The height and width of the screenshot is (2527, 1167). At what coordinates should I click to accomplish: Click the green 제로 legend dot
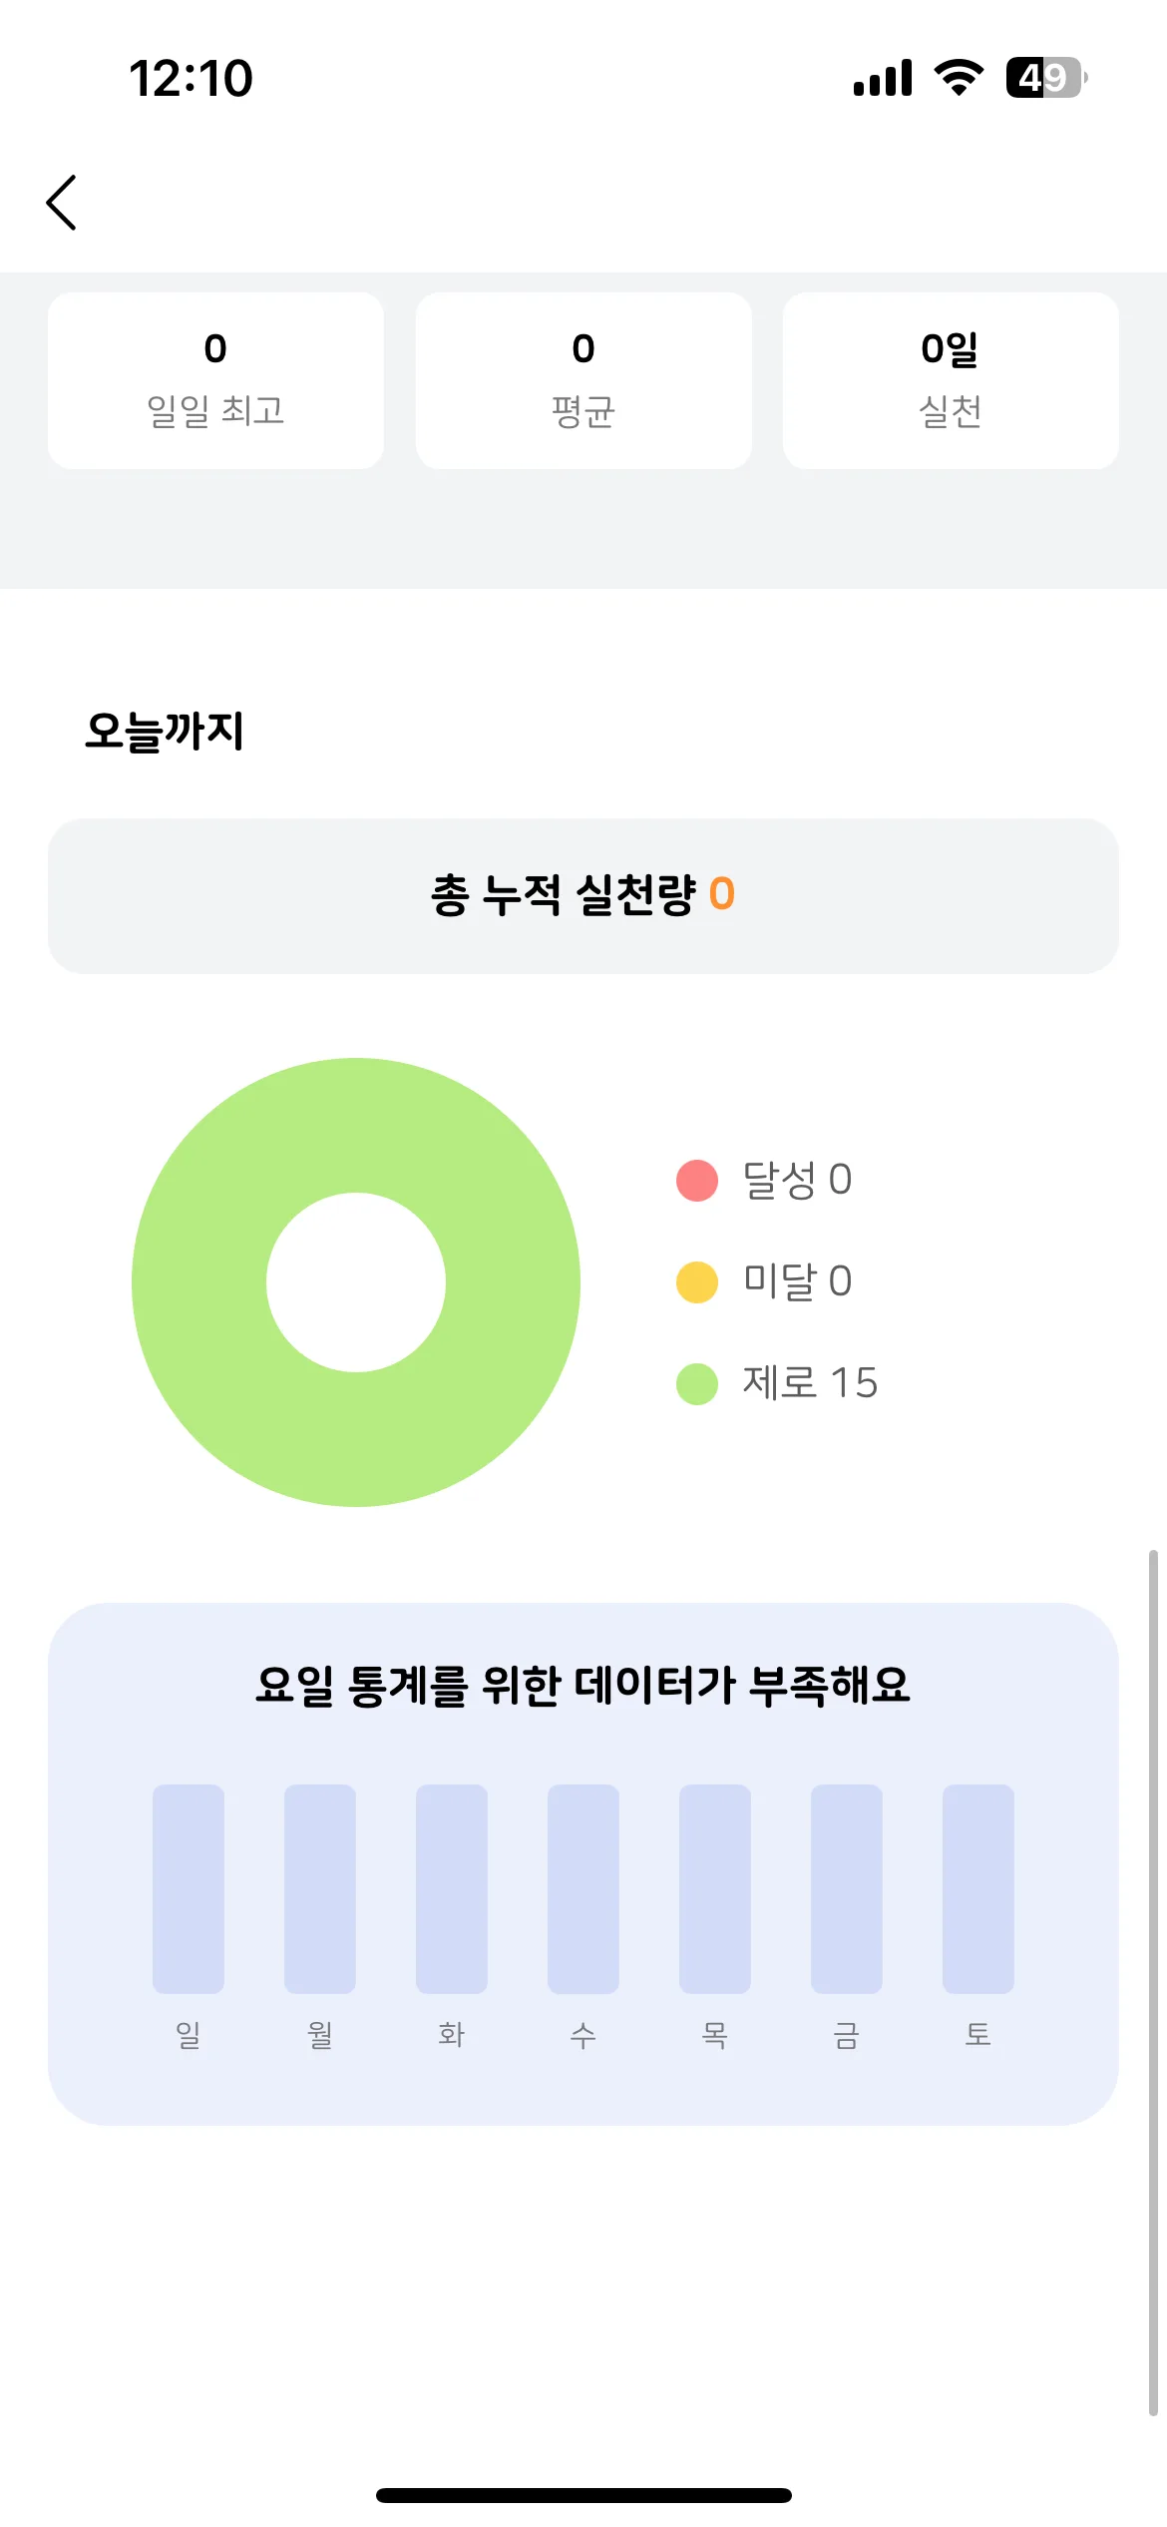697,1384
